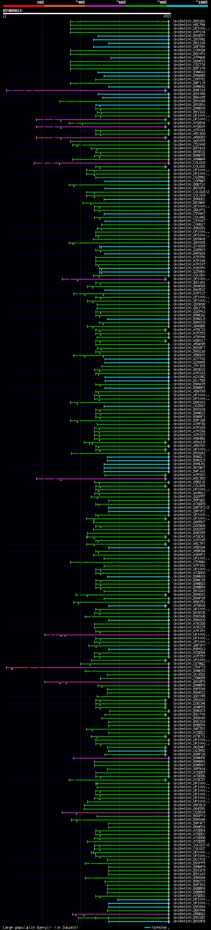Click the UniRef100_C0PNW7 label

189,181
